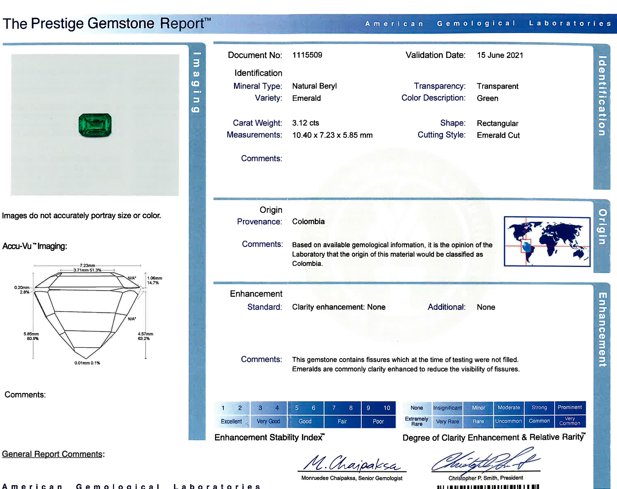The width and height of the screenshot is (617, 489).
Task: Click the Colombia provenance value
Action: pos(308,222)
